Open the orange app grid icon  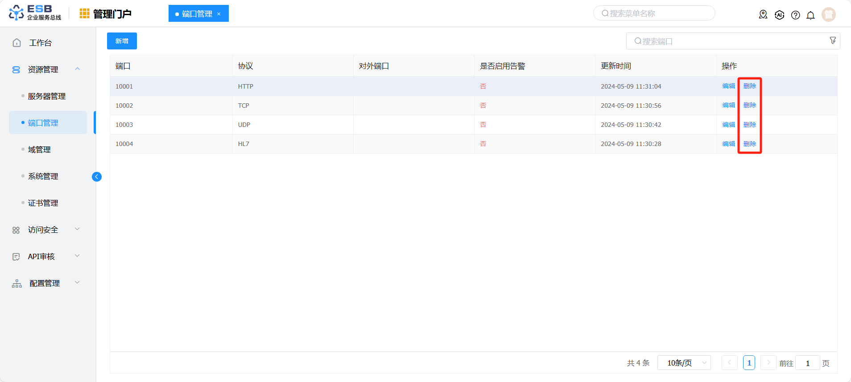84,14
